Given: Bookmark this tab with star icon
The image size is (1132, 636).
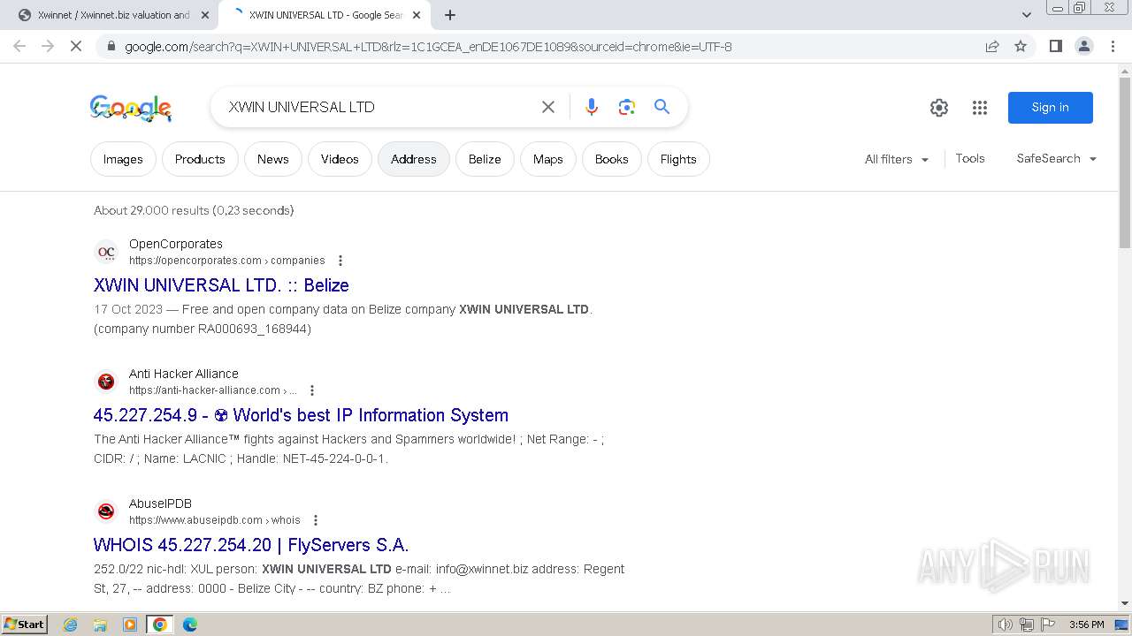Looking at the screenshot, I should click(x=1021, y=46).
